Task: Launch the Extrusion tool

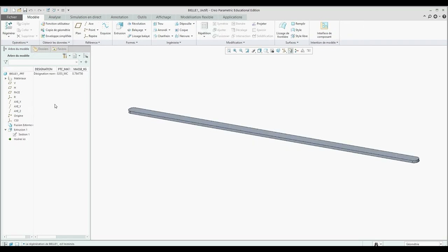Action: [x=120, y=28]
